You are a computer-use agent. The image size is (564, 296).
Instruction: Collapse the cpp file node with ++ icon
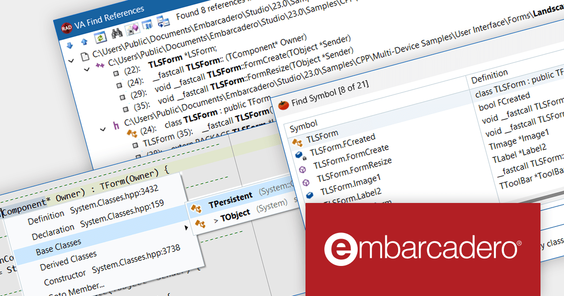[87, 69]
